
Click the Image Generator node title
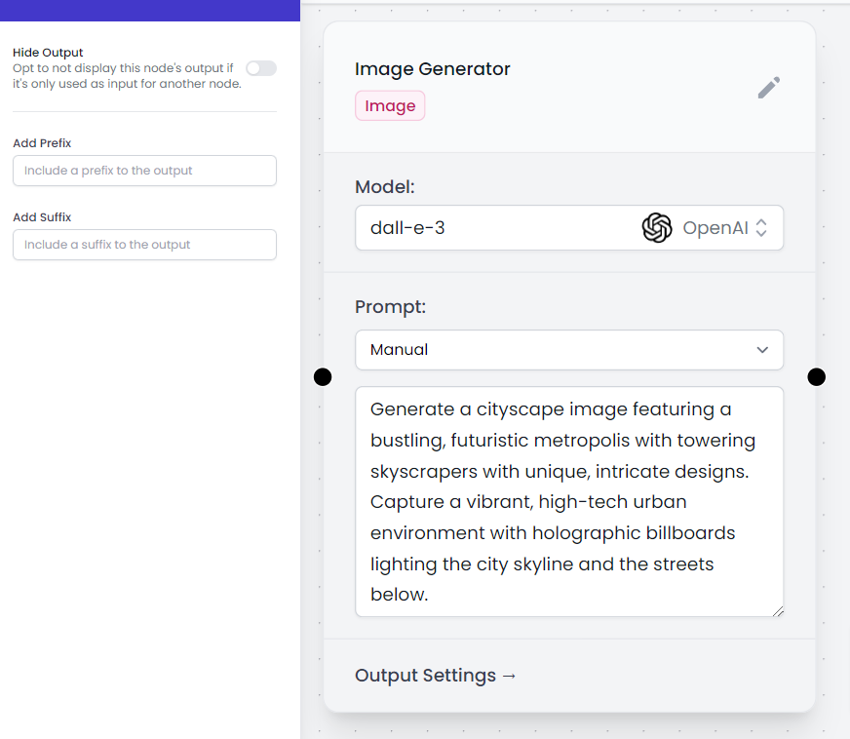[x=432, y=69]
